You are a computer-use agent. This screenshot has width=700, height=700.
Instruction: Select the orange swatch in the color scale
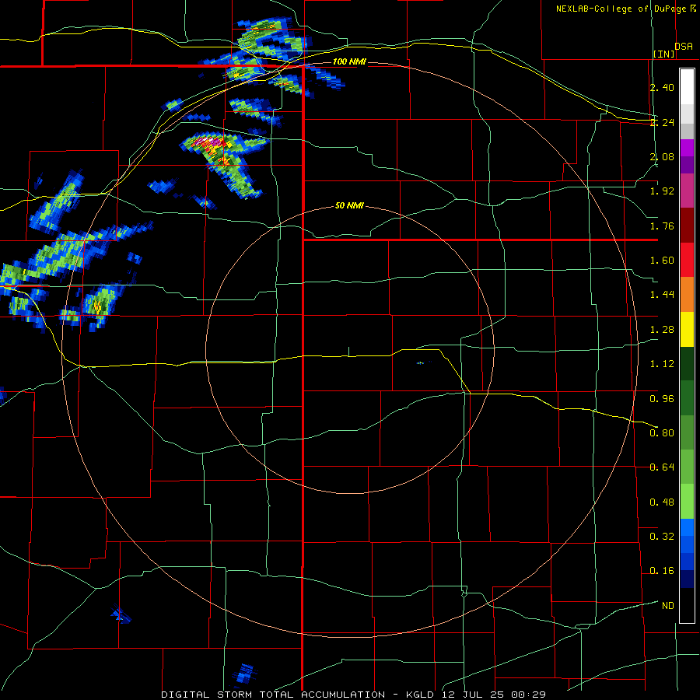(687, 295)
